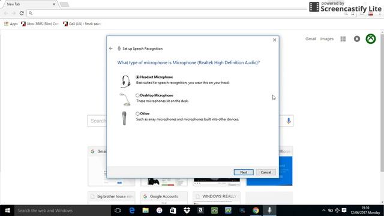Open the Google account avatar

(x=371, y=39)
